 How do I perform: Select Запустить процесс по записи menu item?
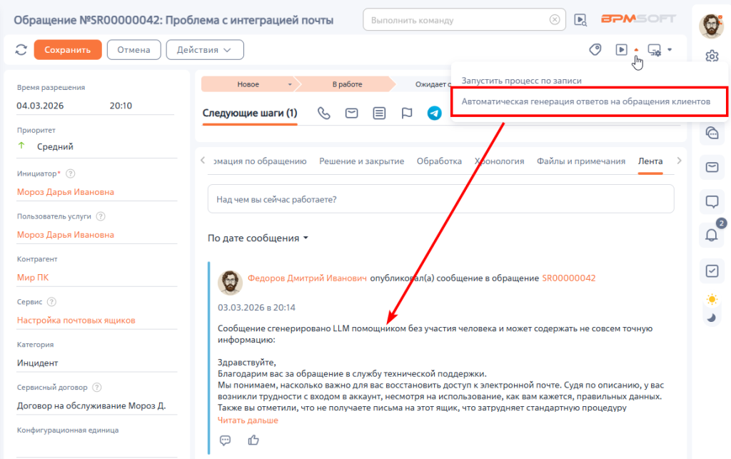point(521,81)
